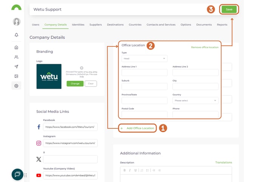Viewport: 253px width, 182px height.
Task: Toggle bold in the description editor
Action: tap(125, 170)
